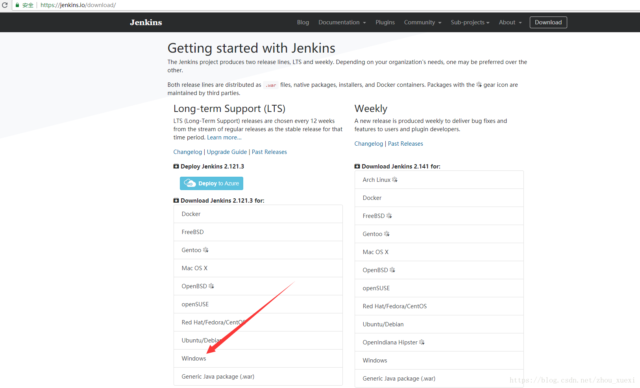Open the Plugins page
Screen dimensions: 640x388
point(385,22)
